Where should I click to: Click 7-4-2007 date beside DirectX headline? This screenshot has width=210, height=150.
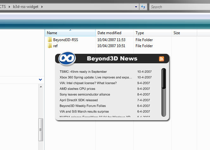[143, 100]
